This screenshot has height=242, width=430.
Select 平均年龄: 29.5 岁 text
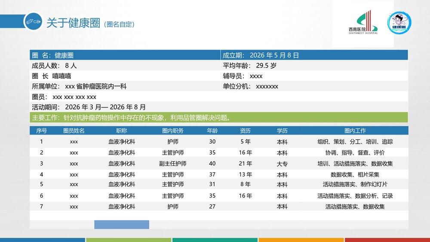tap(249, 65)
